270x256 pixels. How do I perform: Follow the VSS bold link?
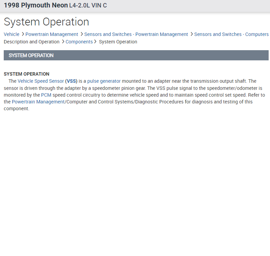coord(71,81)
